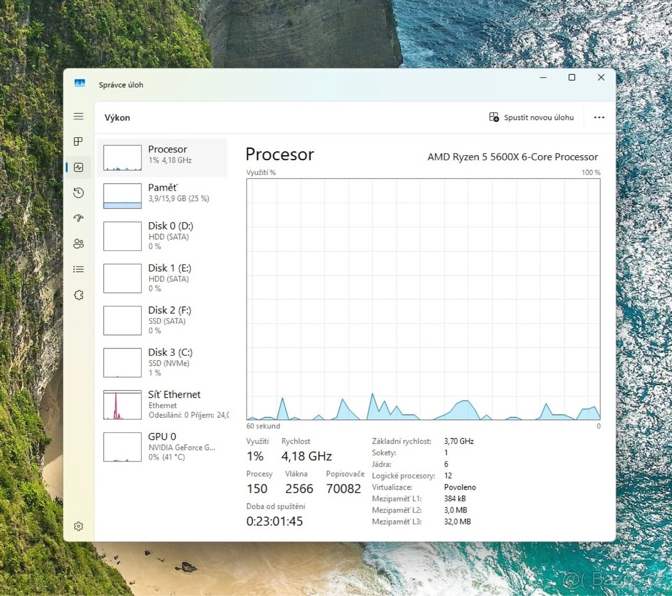
Task: Select the Details list icon
Action: 78,269
